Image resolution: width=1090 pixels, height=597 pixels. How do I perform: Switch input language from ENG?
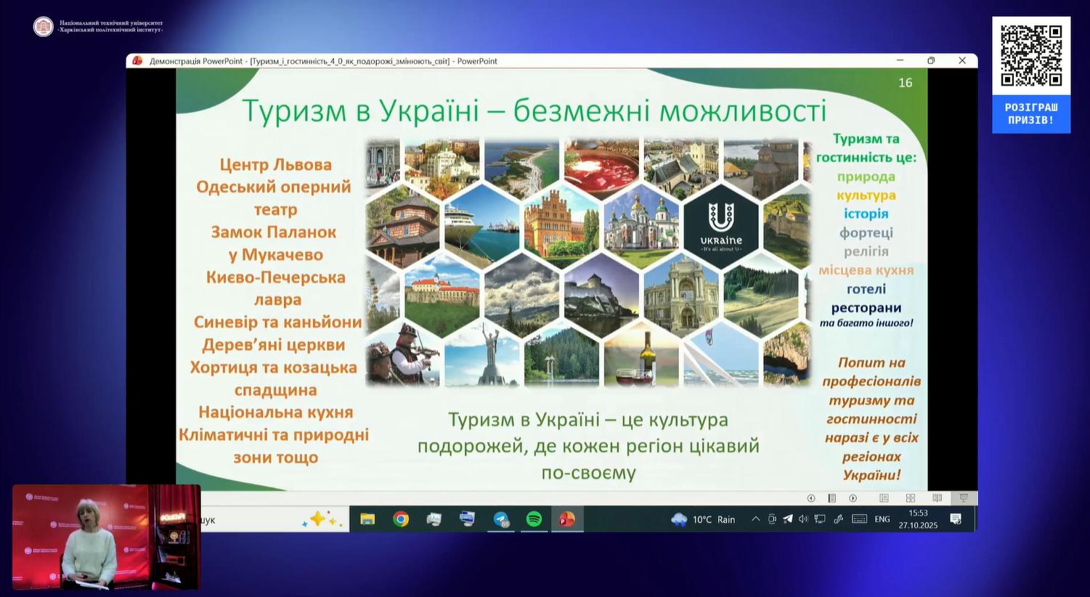coord(882,519)
